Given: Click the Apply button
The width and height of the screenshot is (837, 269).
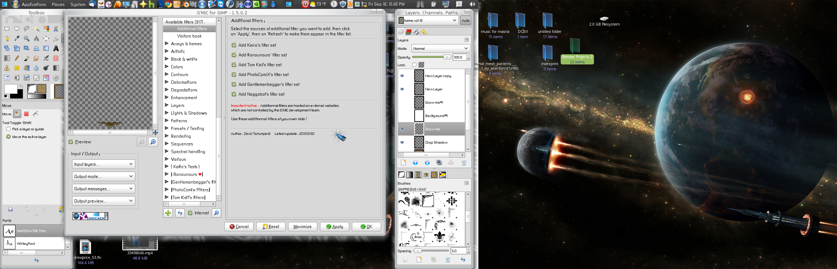Looking at the screenshot, I should (x=334, y=227).
